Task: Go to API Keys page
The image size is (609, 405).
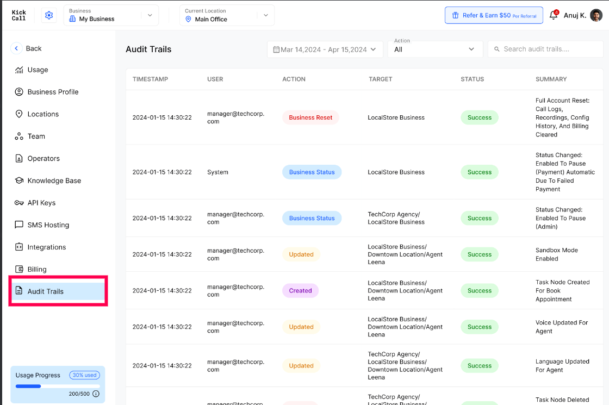Action: click(41, 203)
